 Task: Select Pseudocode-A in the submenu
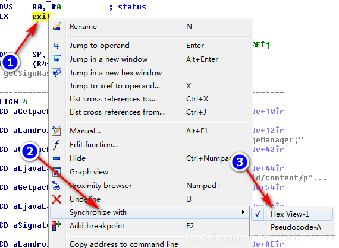tap(292, 227)
